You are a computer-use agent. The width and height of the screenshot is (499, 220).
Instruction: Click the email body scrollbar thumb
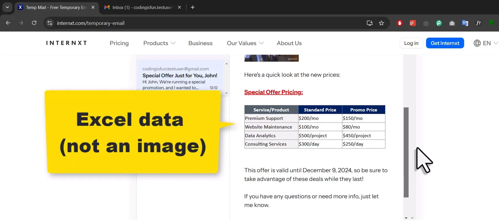[x=406, y=152]
